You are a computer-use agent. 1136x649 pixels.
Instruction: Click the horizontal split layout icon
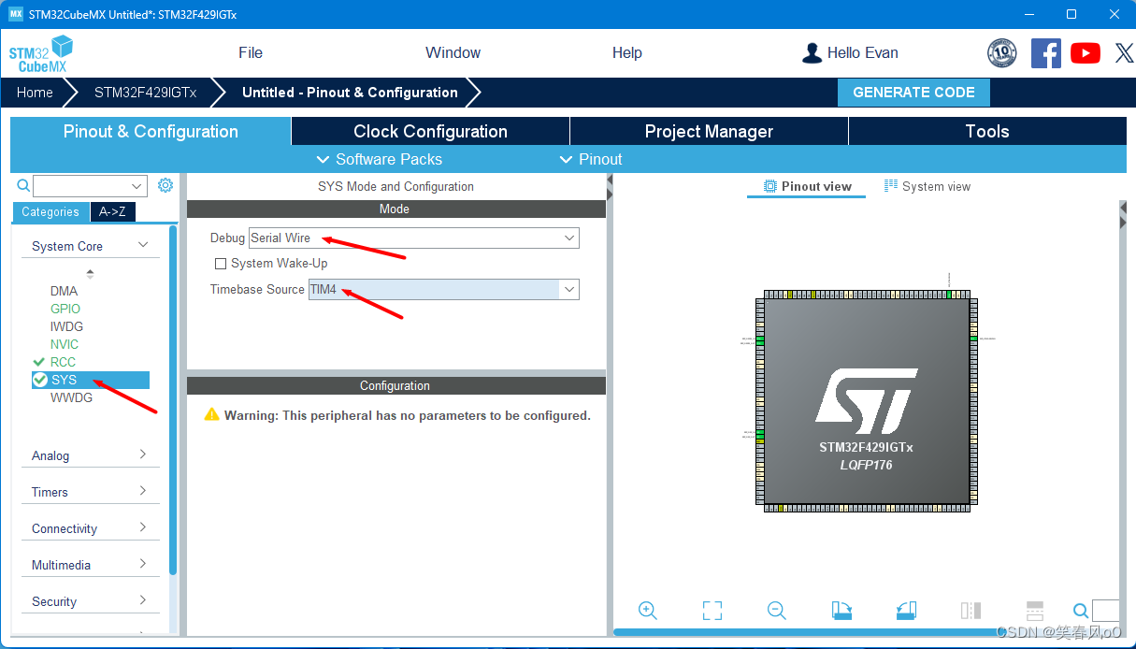point(1034,611)
